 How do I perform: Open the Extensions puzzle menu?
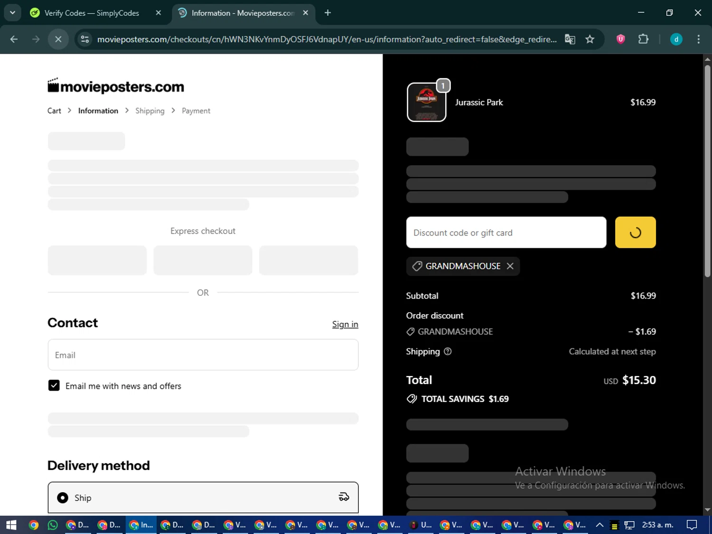click(643, 39)
